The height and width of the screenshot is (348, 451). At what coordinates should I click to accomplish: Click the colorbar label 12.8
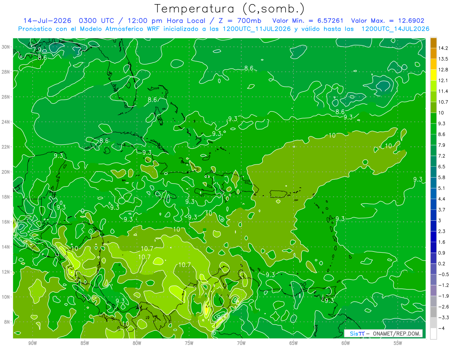pos(443,69)
